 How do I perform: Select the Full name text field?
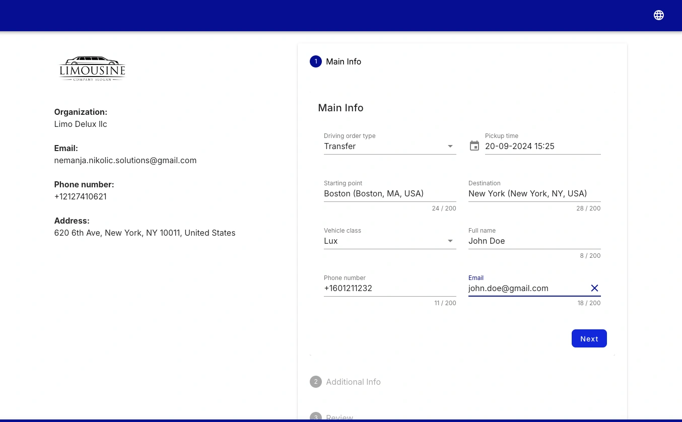pyautogui.click(x=534, y=241)
